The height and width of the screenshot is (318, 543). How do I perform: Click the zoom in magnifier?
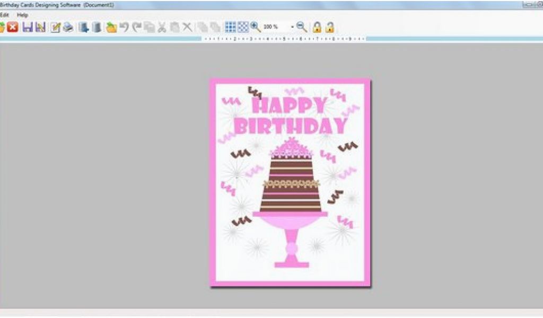(256, 27)
